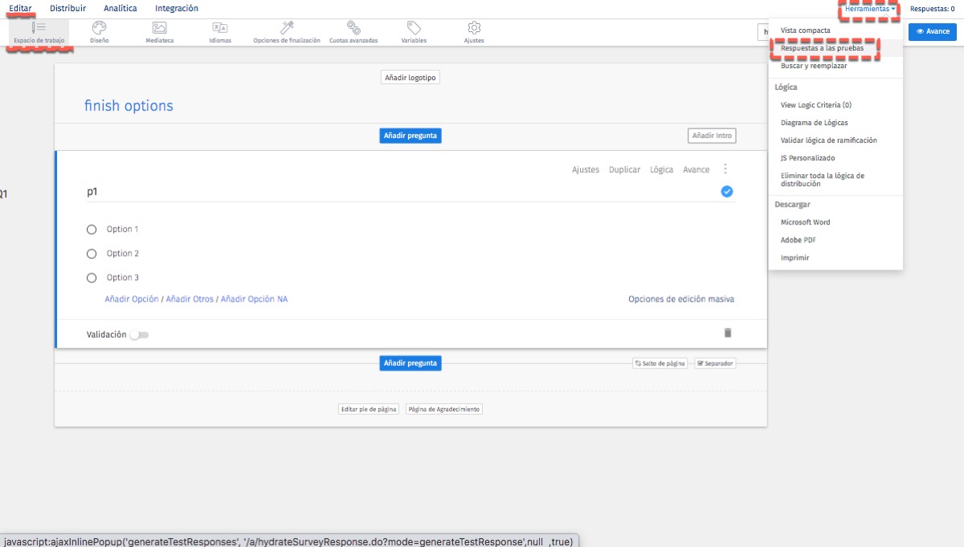Choose Respuestas a las pruebas menu item
The width and height of the screenshot is (964, 547).
tap(822, 48)
